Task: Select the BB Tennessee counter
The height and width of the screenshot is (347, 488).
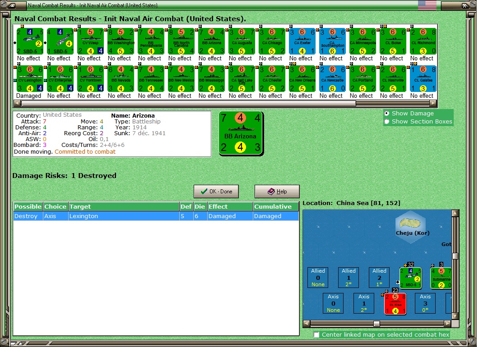Action: coord(151,78)
